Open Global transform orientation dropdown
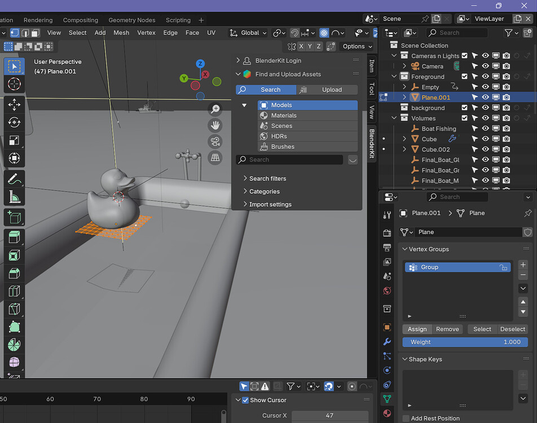 click(x=248, y=33)
